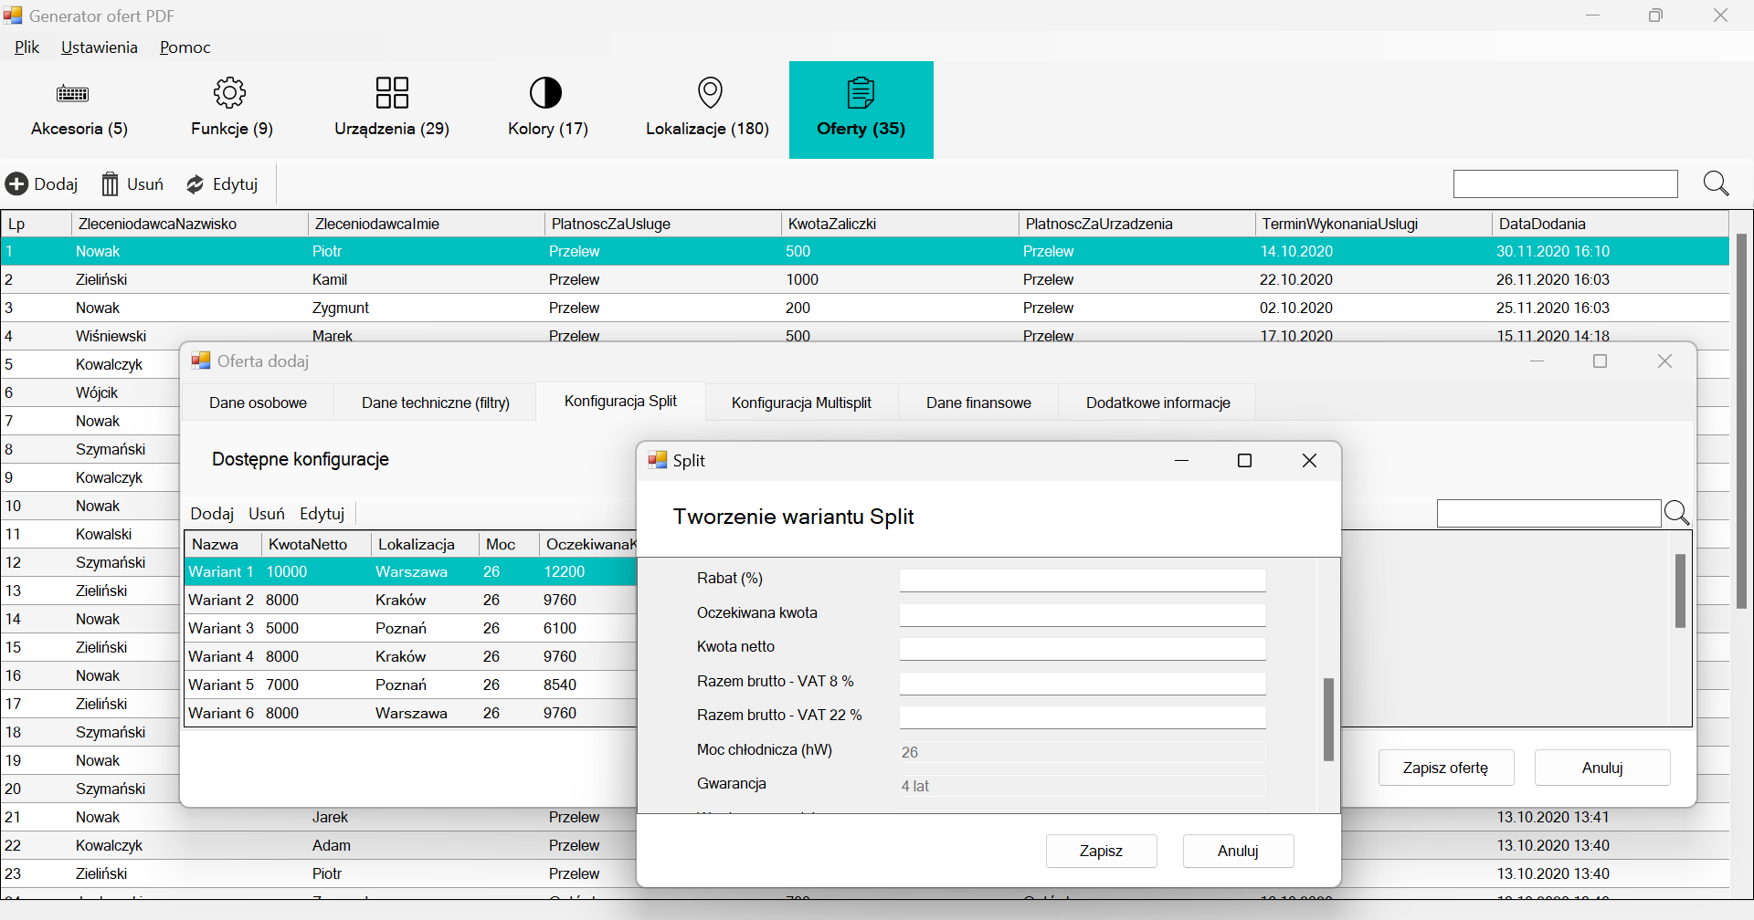Open the Funkcje (9) gear section
This screenshot has width=1754, height=920.
coord(231,110)
